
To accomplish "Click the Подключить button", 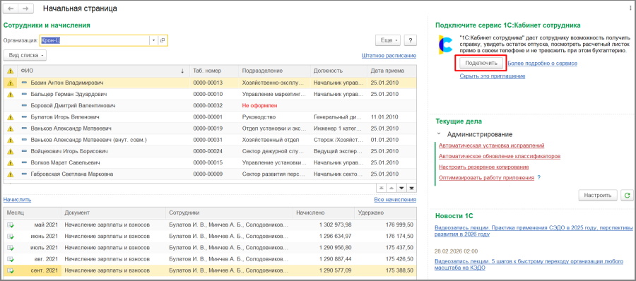I will coord(481,63).
